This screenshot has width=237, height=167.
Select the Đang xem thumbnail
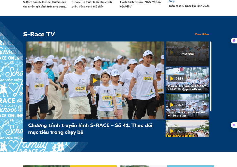point(187,54)
